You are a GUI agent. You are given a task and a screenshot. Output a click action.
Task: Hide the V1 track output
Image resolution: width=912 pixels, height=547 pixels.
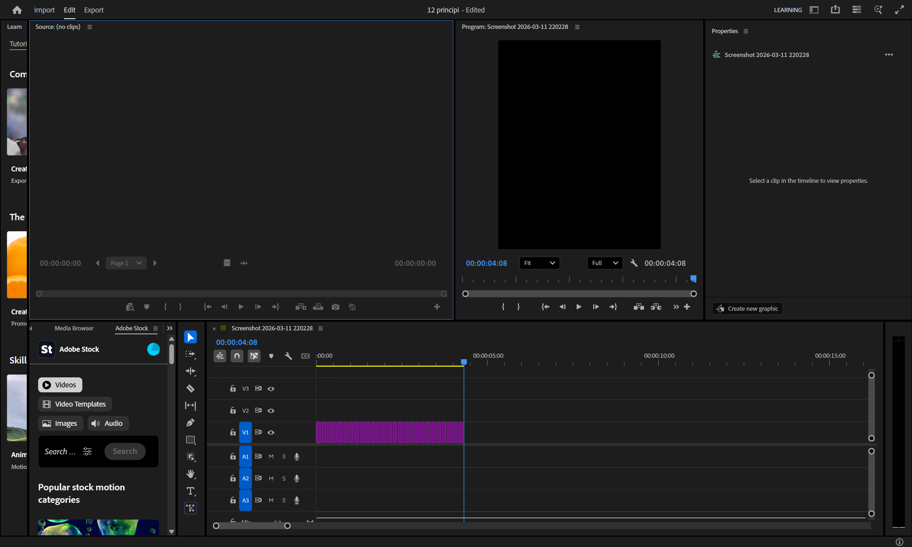[271, 432]
